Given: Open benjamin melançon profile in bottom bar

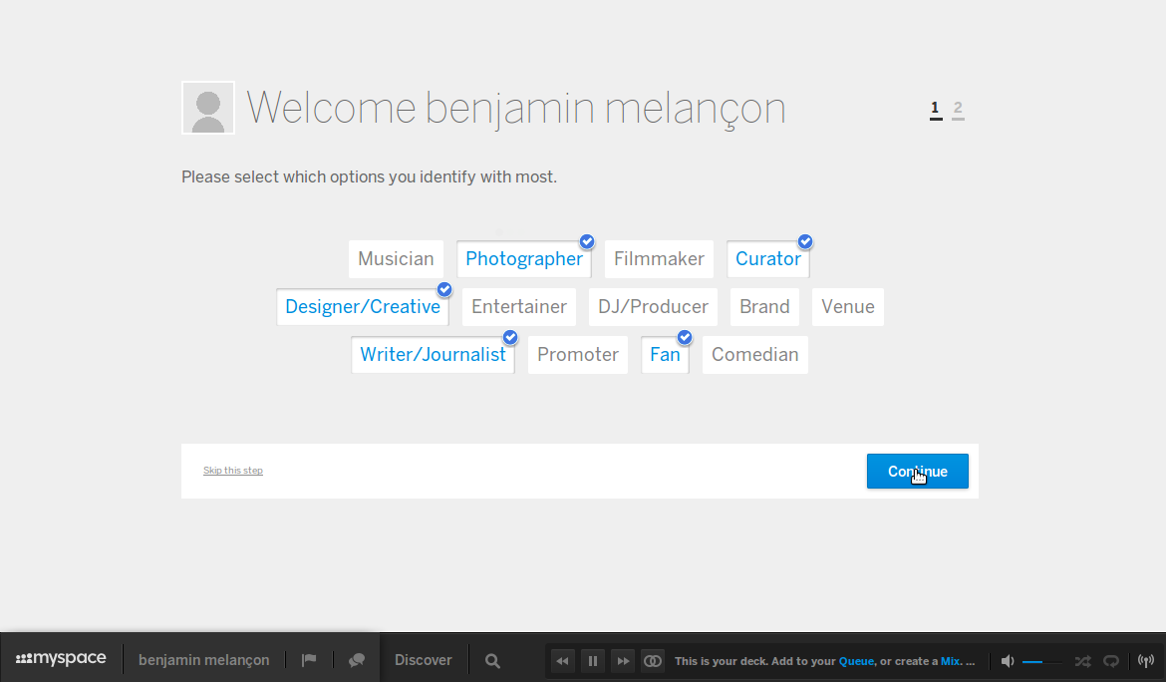Looking at the screenshot, I should coord(203,660).
